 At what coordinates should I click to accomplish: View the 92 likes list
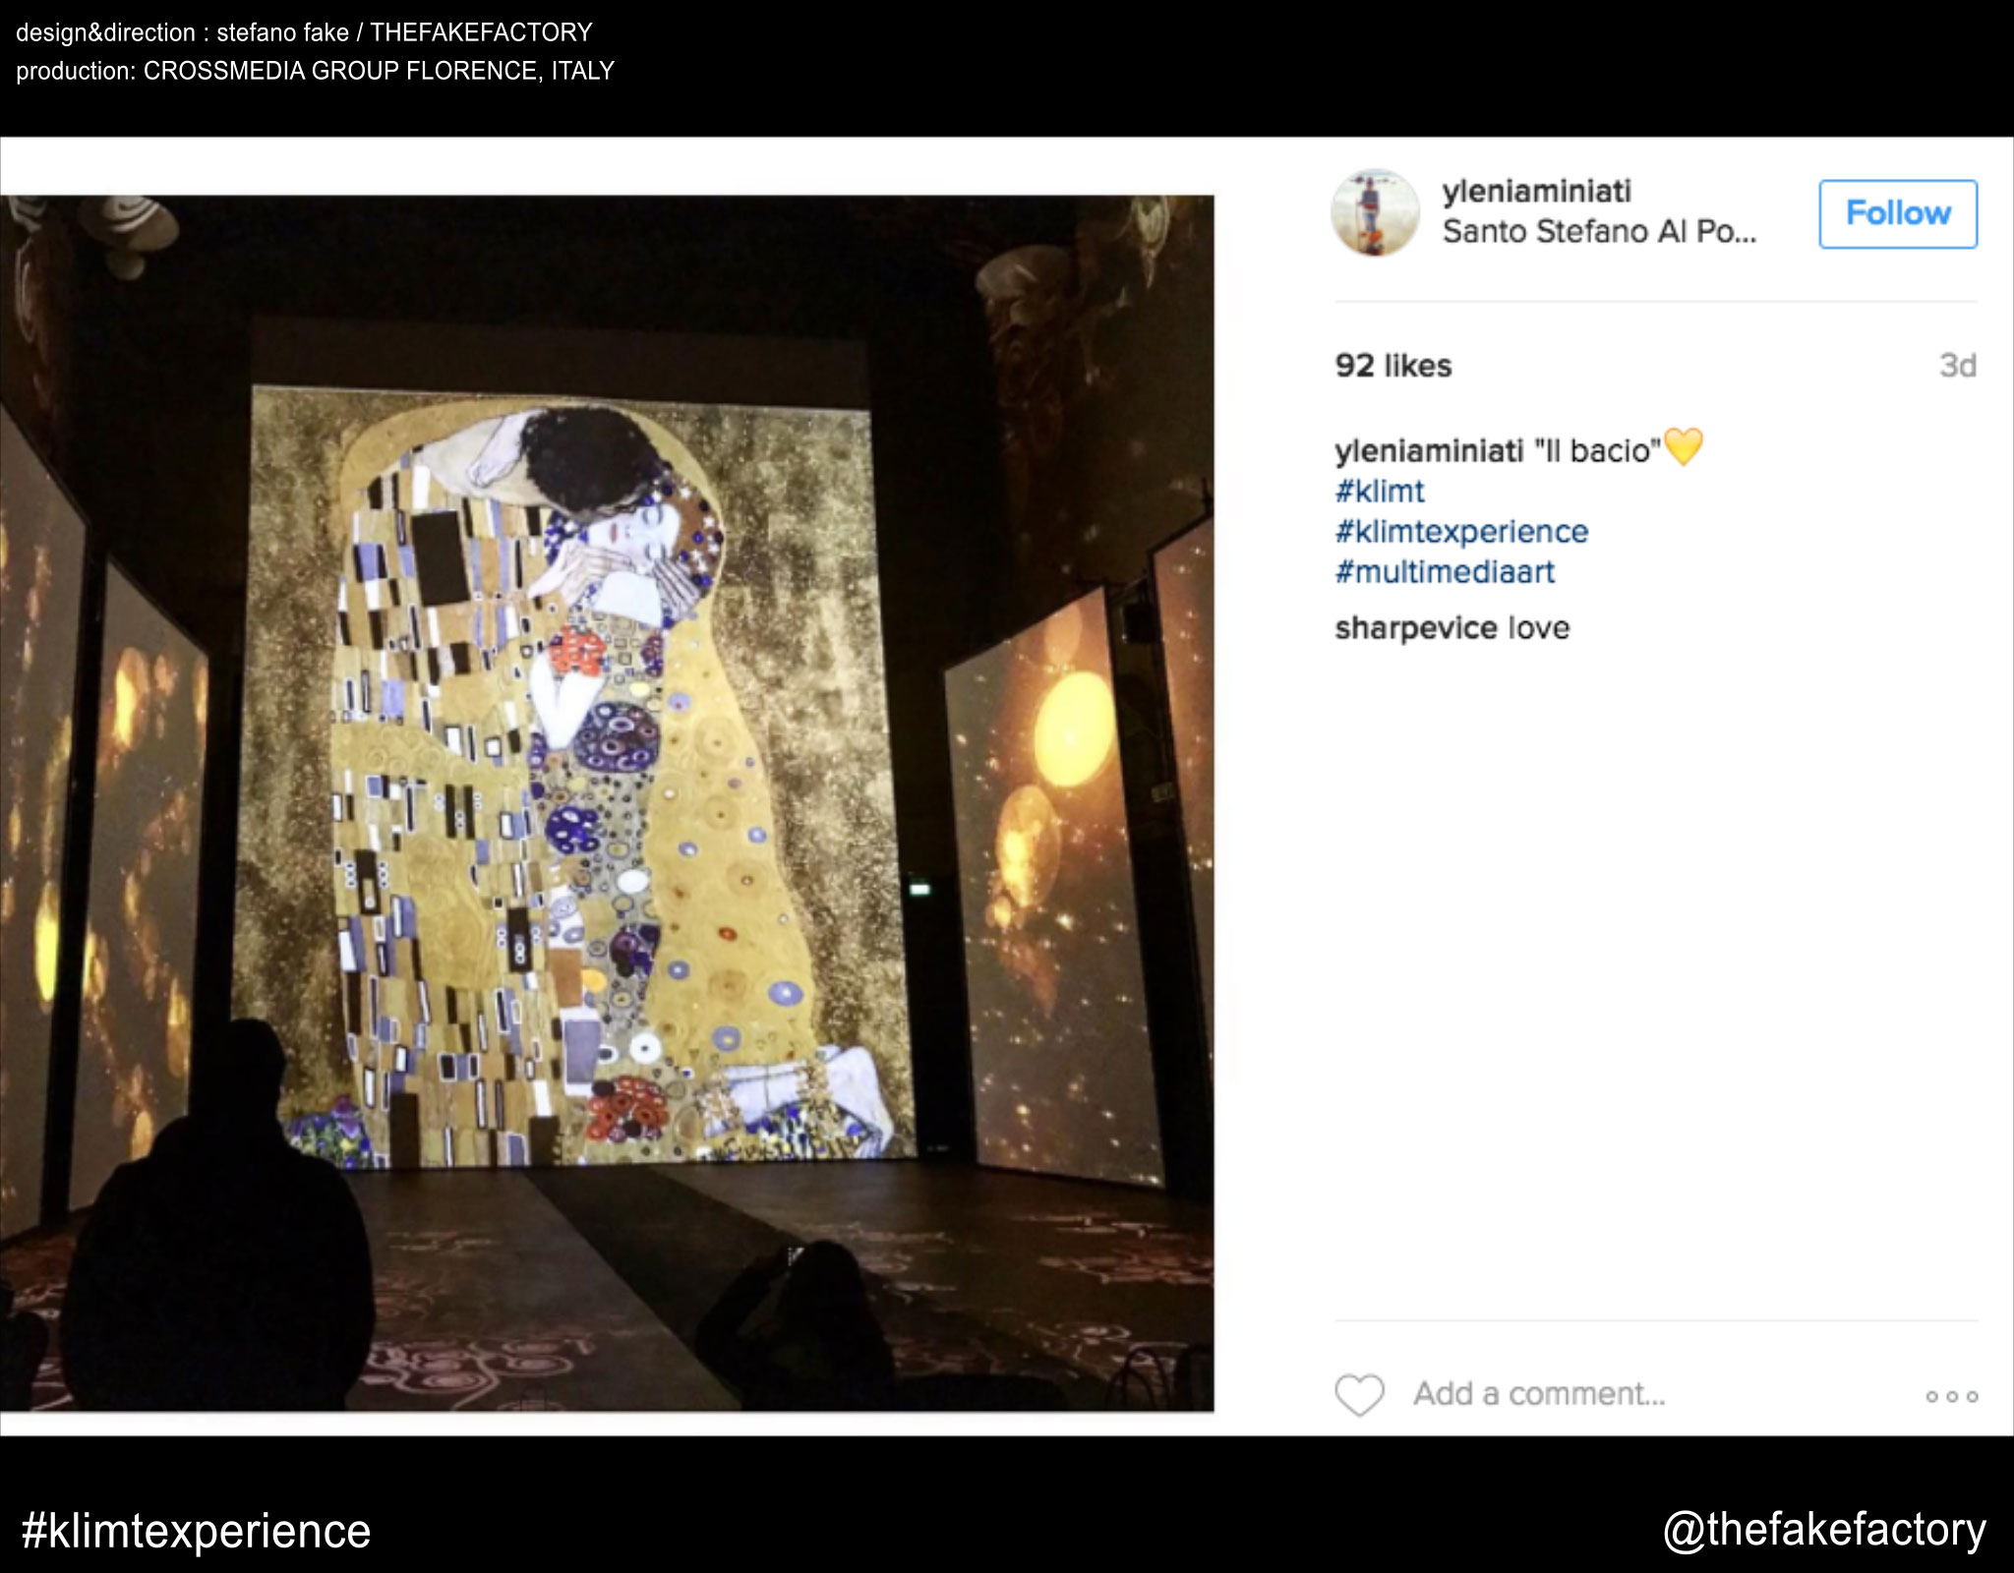1392,366
